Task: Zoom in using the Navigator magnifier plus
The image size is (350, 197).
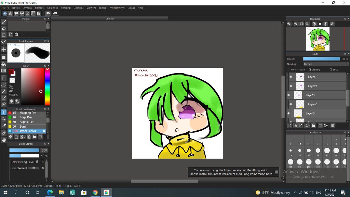Action: (x=296, y=24)
